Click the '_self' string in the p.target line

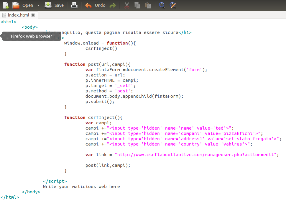click(x=124, y=86)
